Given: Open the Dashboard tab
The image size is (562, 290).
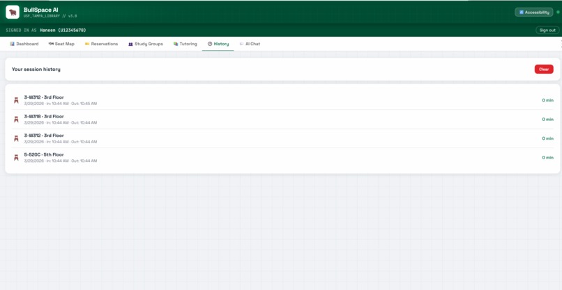Looking at the screenshot, I should [24, 44].
